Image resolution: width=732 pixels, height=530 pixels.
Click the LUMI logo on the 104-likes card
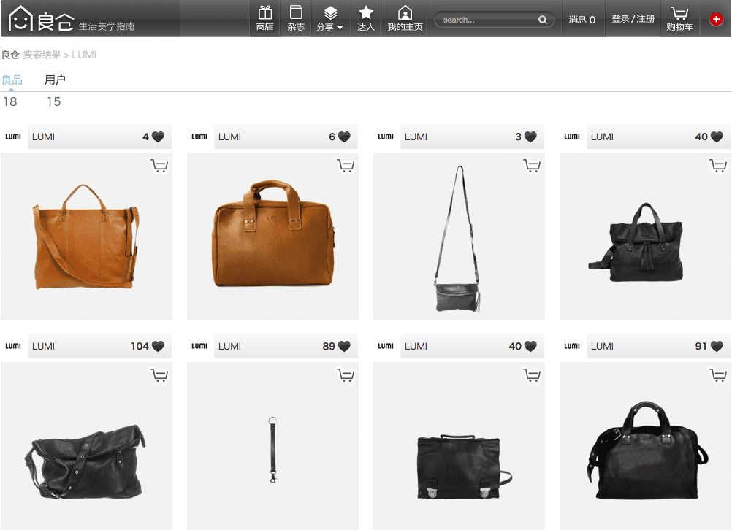(13, 346)
